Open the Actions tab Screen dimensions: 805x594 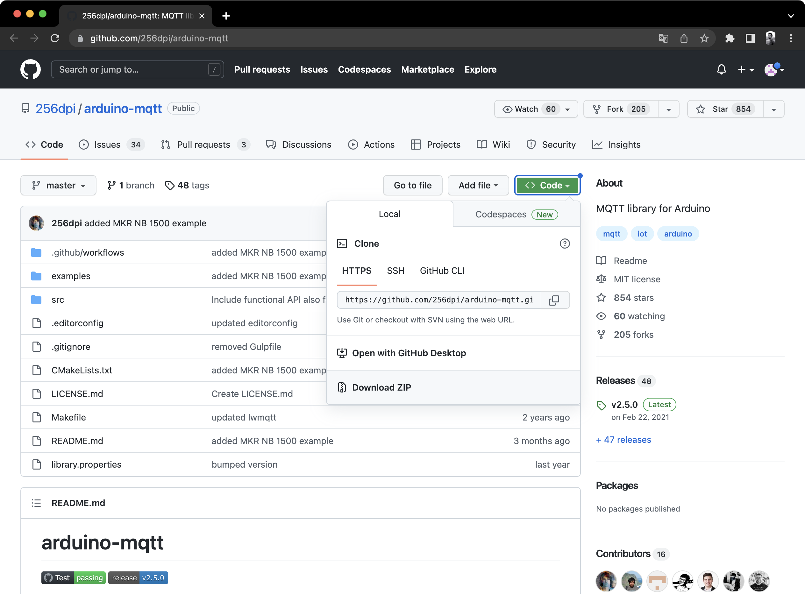(x=372, y=145)
